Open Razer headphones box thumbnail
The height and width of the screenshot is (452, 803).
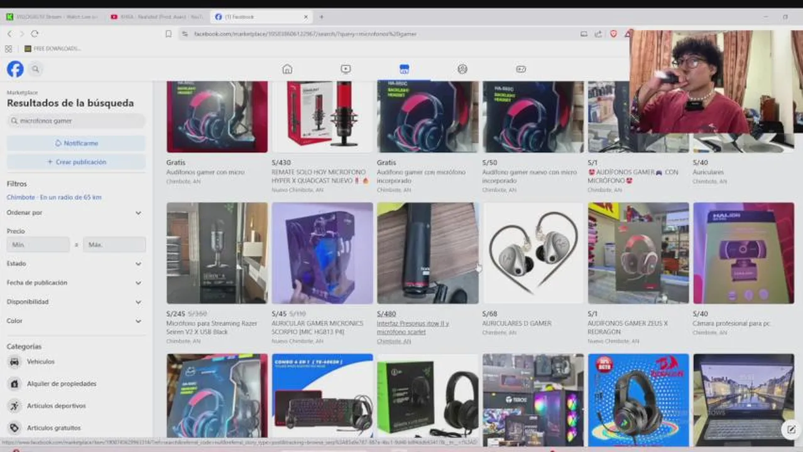[x=428, y=395]
